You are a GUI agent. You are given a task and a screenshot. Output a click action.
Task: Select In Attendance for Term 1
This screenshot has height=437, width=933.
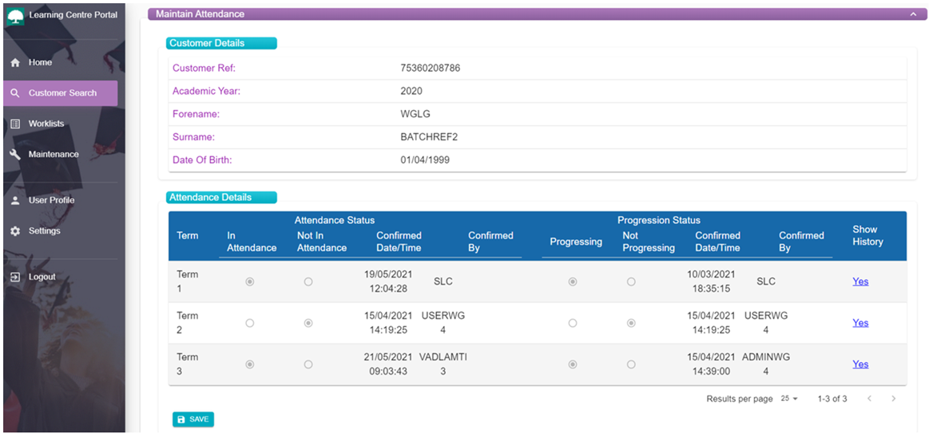[x=250, y=282]
